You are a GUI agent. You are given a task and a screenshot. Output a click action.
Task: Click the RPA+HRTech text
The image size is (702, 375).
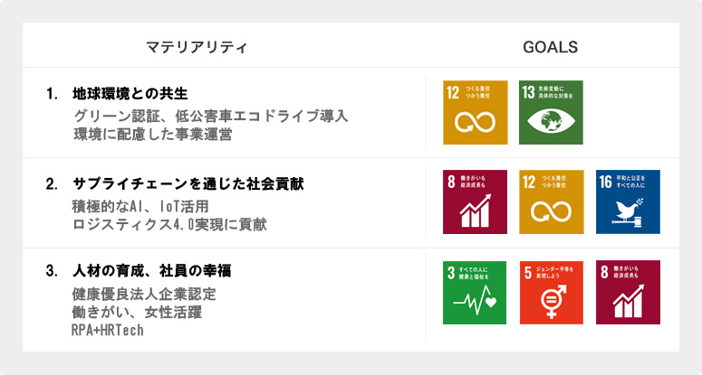(x=108, y=331)
